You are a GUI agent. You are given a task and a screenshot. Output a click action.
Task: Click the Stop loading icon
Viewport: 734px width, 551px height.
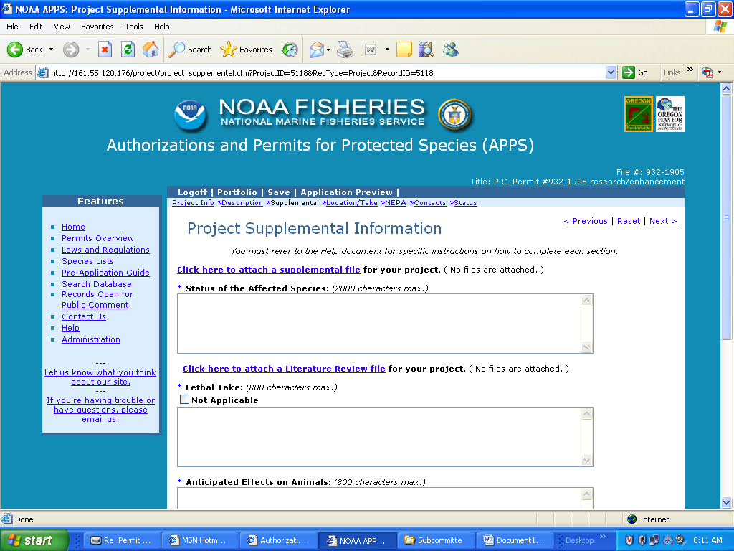pyautogui.click(x=105, y=50)
